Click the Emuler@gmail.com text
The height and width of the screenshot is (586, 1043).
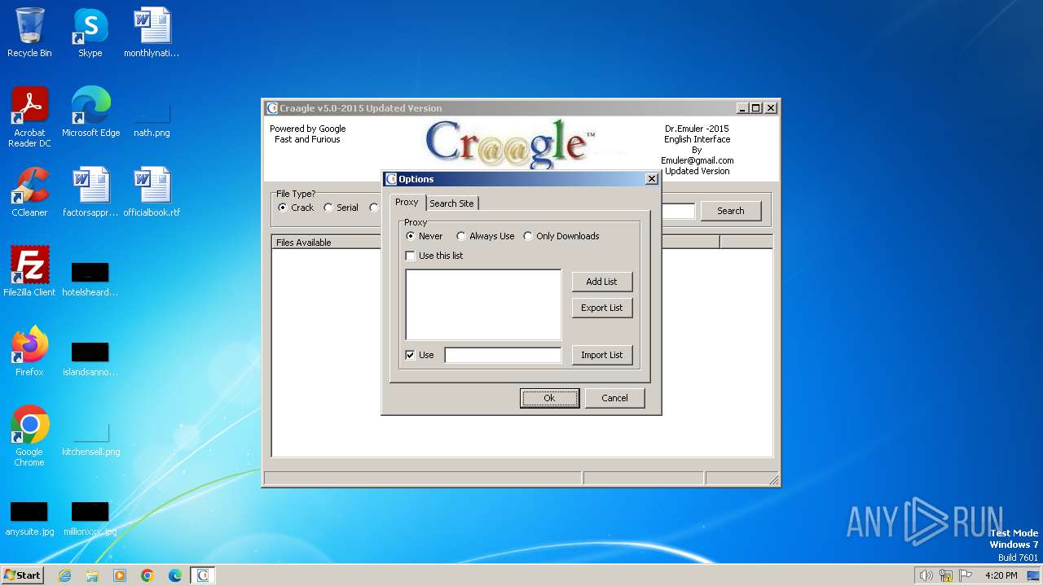pyautogui.click(x=697, y=160)
